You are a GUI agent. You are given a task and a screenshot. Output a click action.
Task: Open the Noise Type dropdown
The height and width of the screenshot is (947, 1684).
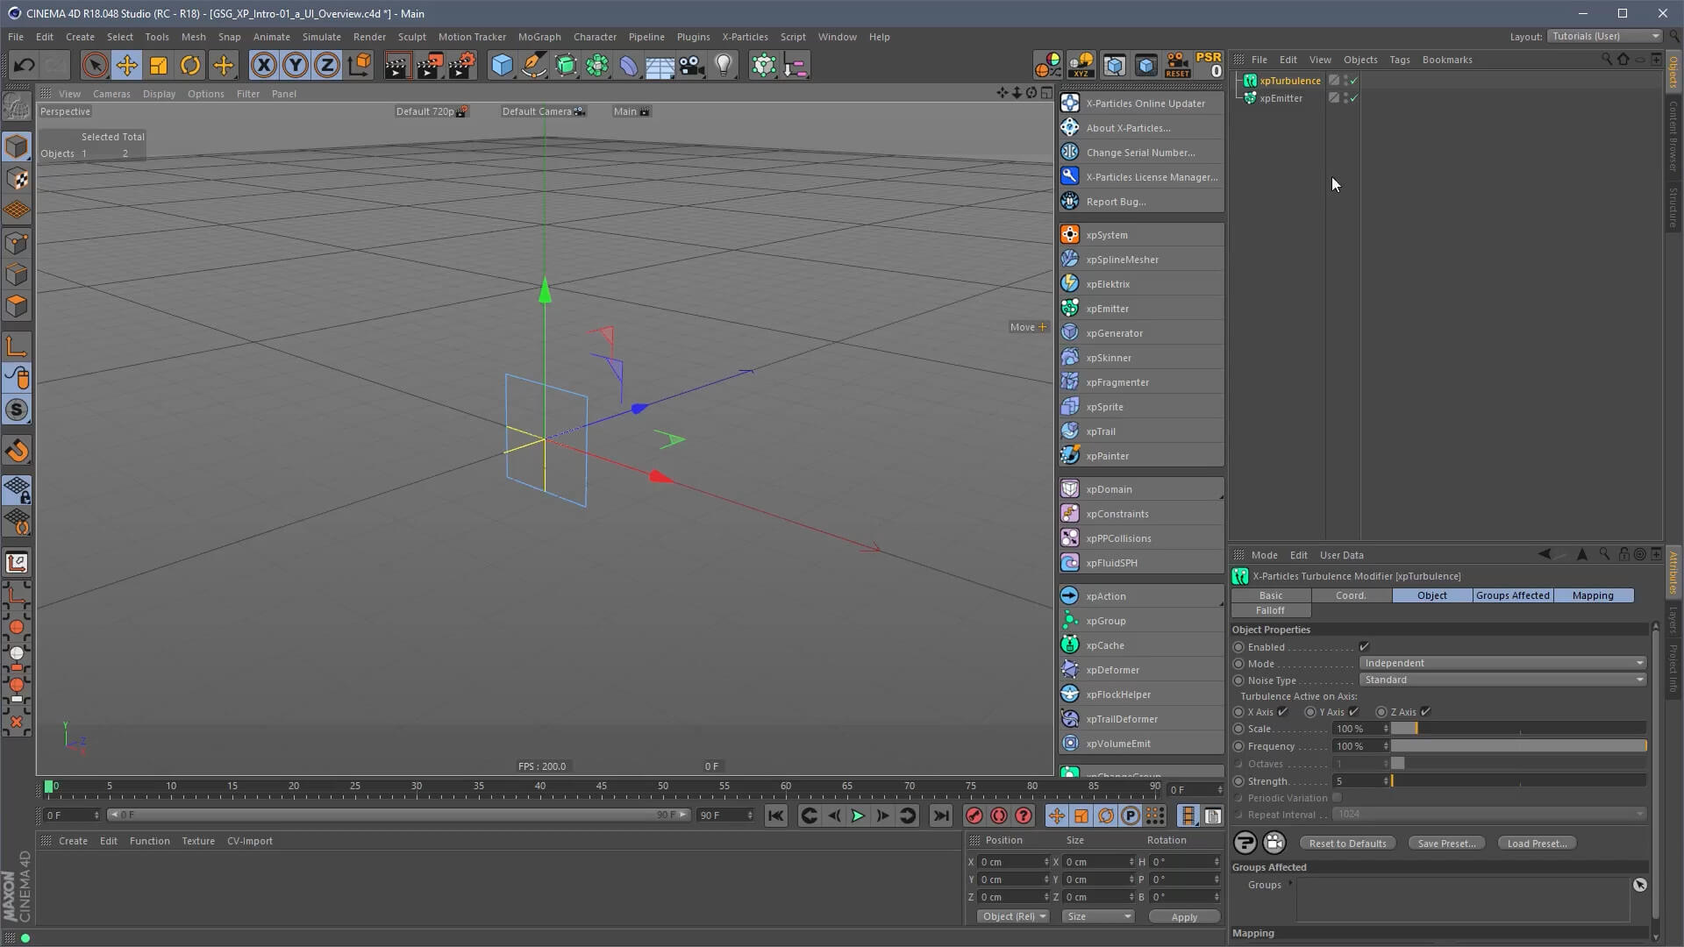pyautogui.click(x=1502, y=680)
